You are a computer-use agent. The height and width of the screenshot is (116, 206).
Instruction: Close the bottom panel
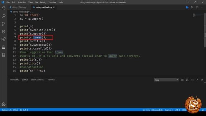[x=202, y=80]
